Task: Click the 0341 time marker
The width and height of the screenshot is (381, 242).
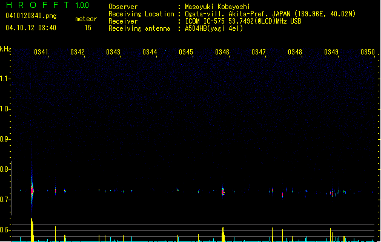Action: tap(41, 52)
